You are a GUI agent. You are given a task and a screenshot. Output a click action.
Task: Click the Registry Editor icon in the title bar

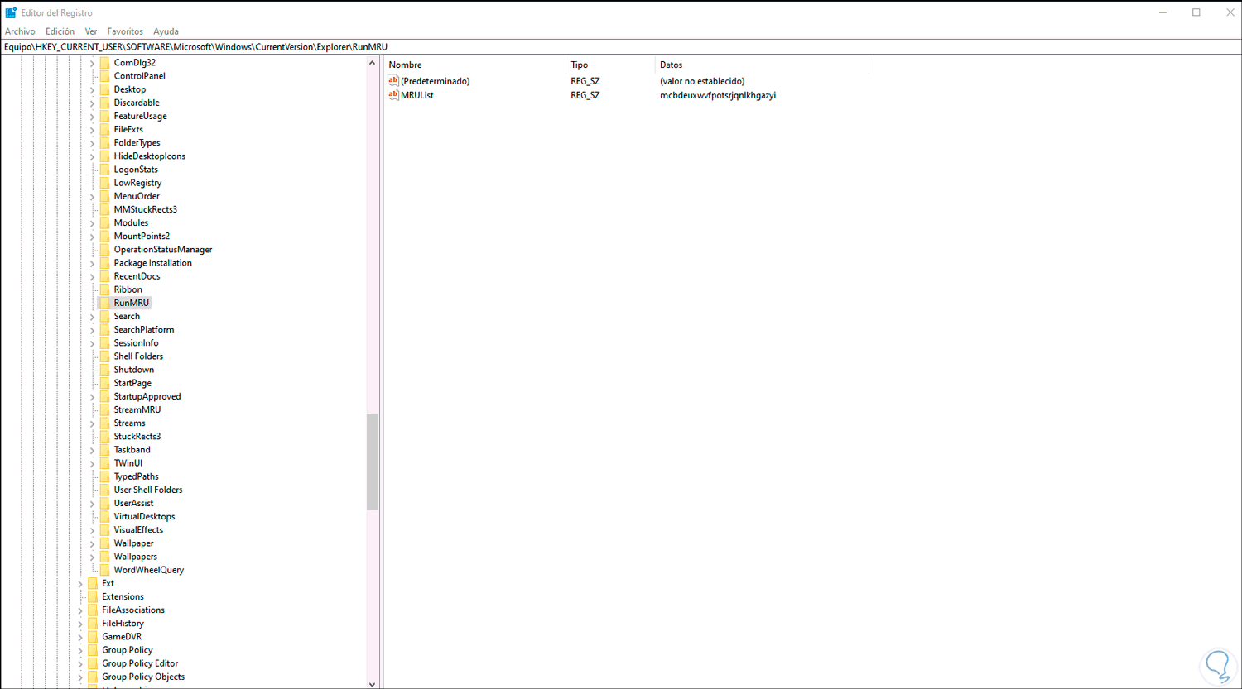click(12, 12)
